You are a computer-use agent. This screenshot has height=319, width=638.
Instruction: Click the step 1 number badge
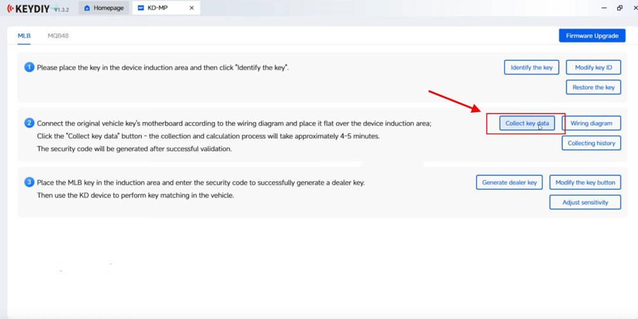(29, 67)
